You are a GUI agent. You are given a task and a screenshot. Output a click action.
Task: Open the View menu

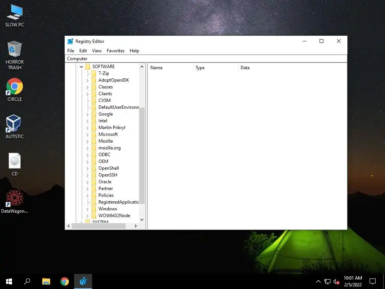(x=97, y=51)
